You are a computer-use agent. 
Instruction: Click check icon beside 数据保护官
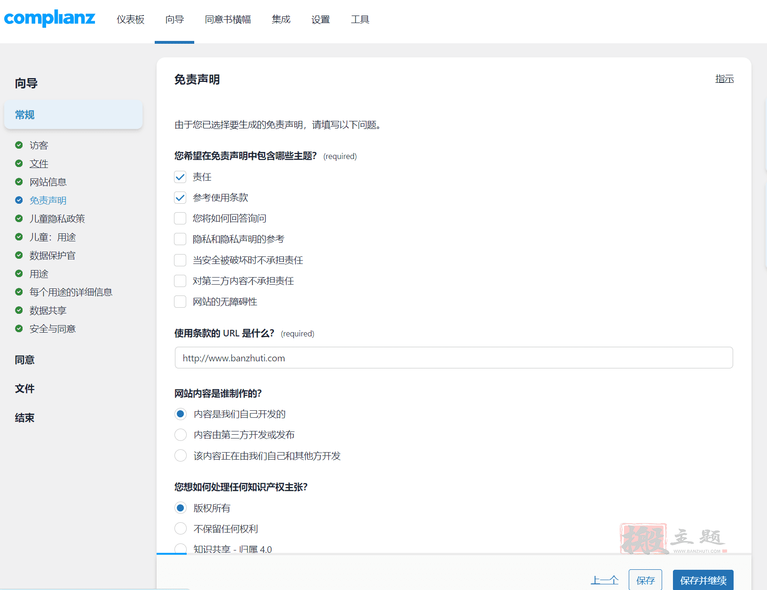pyautogui.click(x=19, y=255)
